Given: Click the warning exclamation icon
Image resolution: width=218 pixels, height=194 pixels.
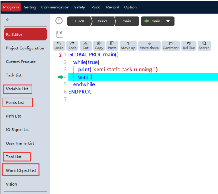Looking at the screenshot, I should pos(59,21).
